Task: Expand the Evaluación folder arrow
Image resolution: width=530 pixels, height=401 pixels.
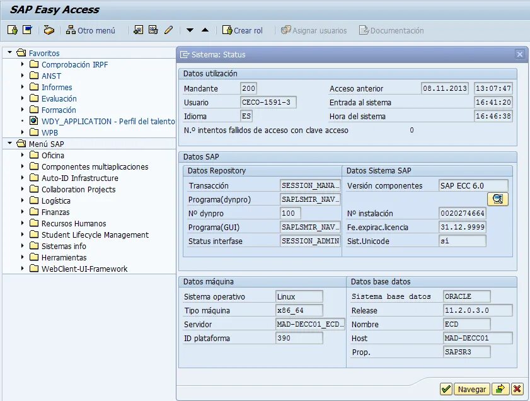Action: [x=22, y=98]
